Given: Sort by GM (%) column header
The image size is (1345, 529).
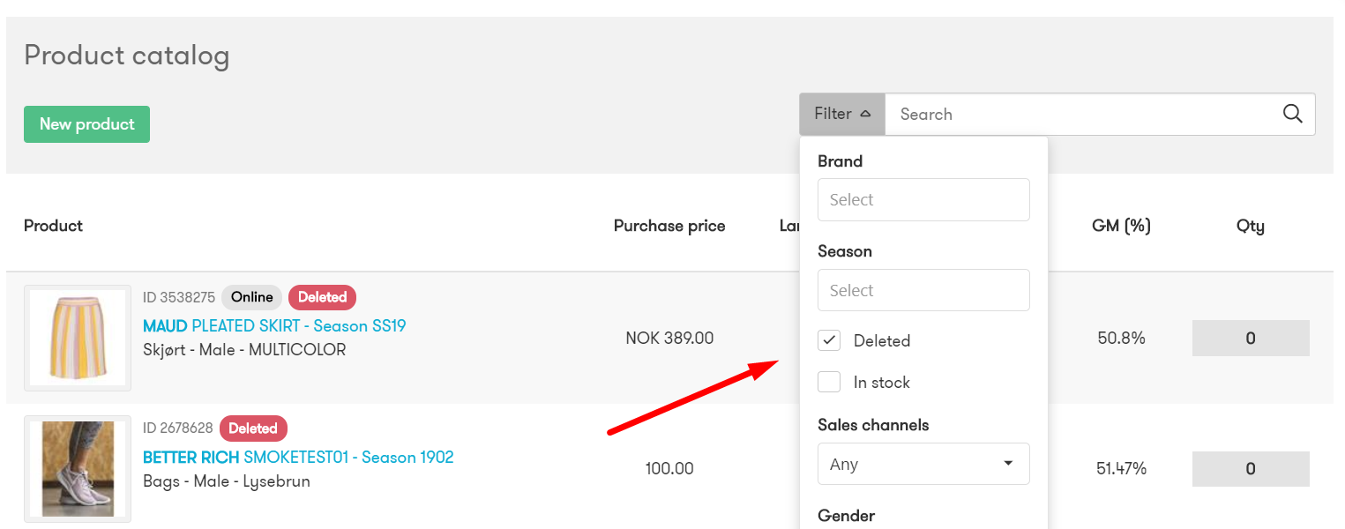Looking at the screenshot, I should [1121, 226].
